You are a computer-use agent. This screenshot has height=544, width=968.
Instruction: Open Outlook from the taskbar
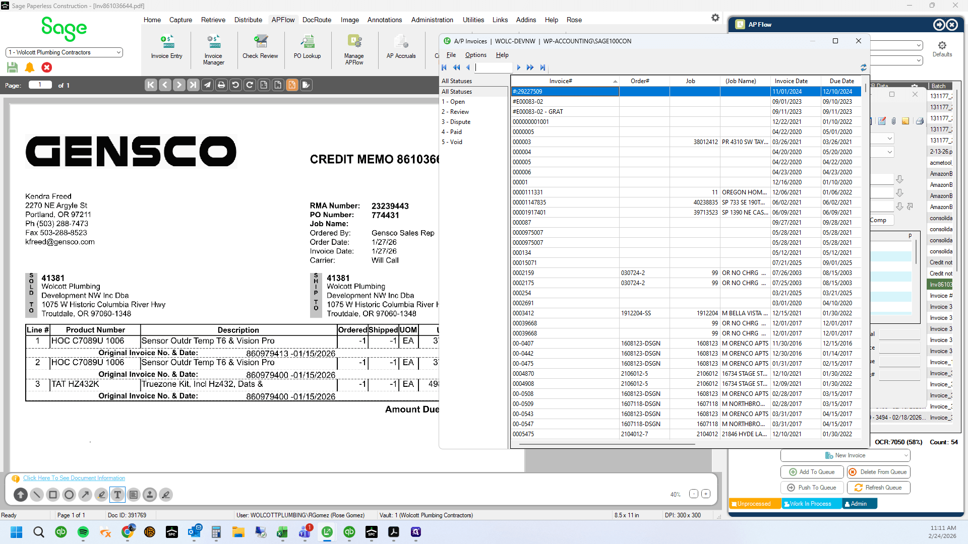tap(194, 532)
